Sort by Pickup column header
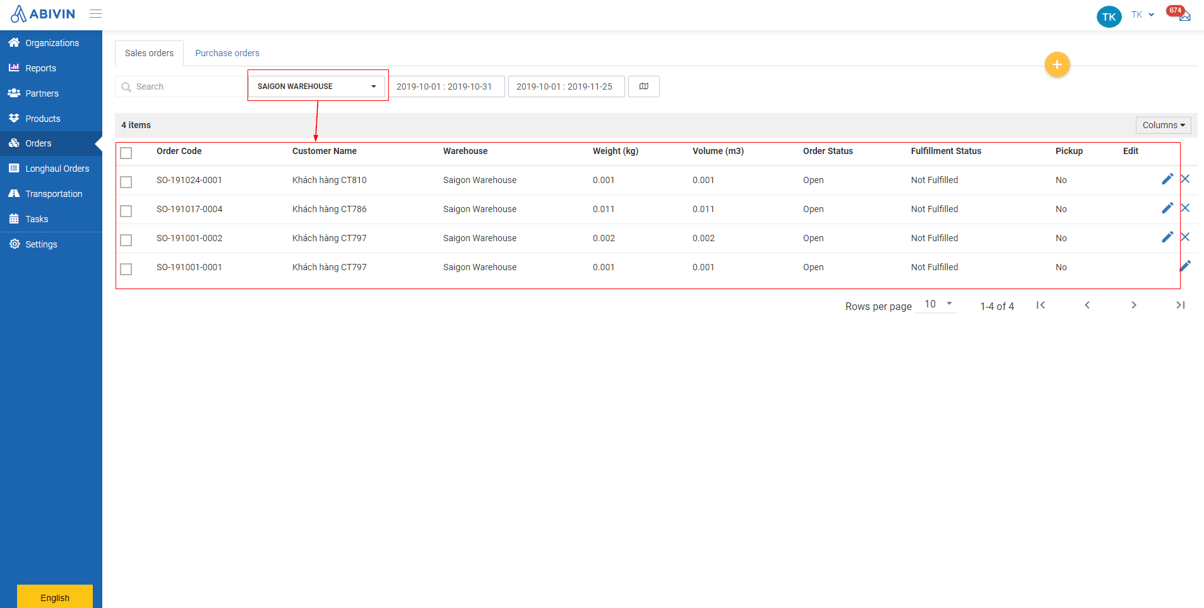 pyautogui.click(x=1069, y=151)
